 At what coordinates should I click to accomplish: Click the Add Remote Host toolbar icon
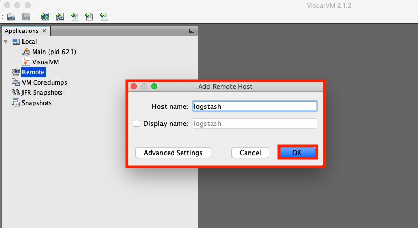pyautogui.click(x=45, y=17)
